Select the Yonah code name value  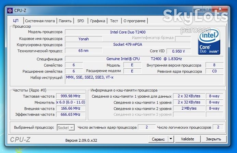83,39
